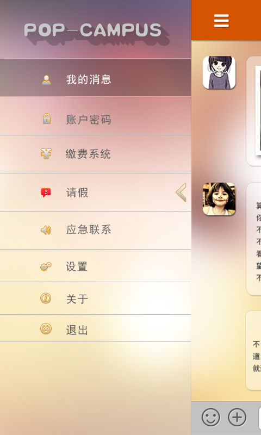The height and width of the screenshot is (435, 261).
Task: Tap the cartoon girl avatar
Action: (x=219, y=73)
